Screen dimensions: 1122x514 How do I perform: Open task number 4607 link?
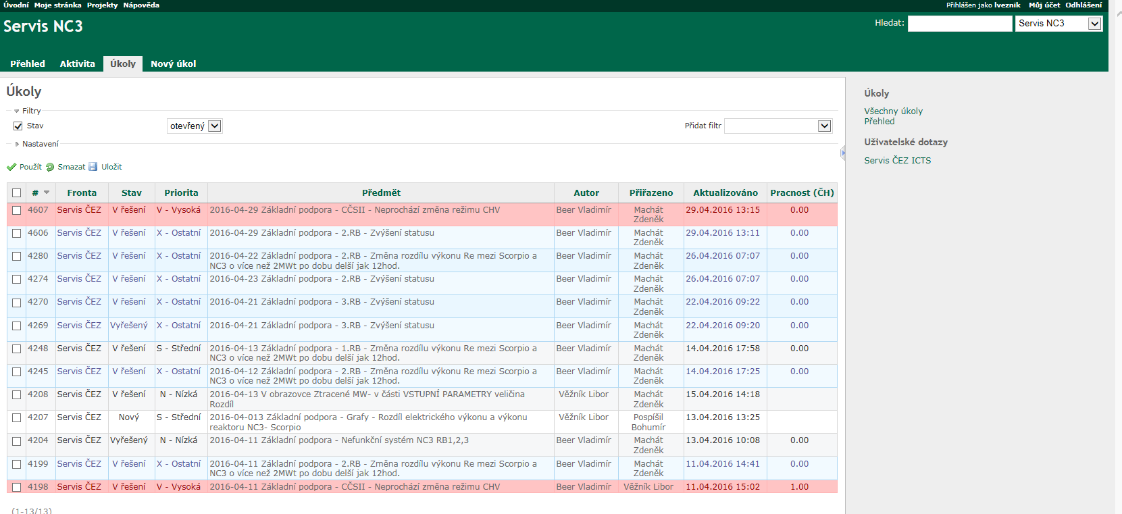coord(38,210)
